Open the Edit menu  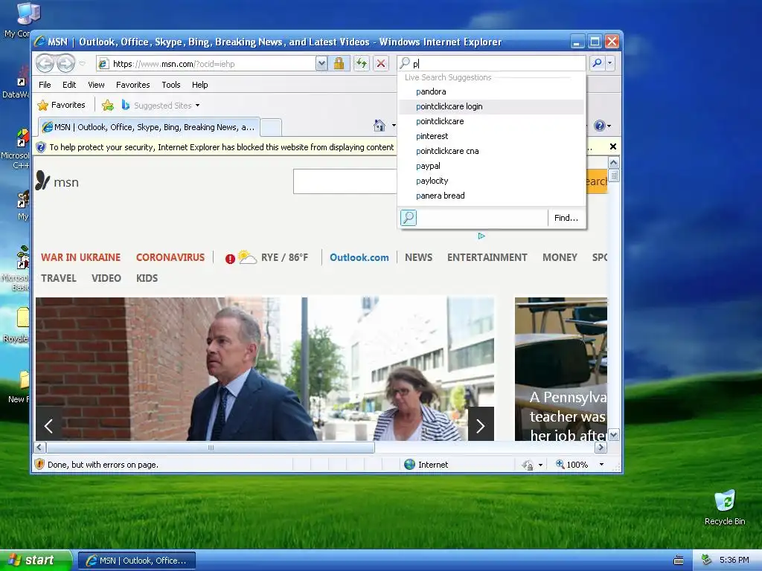(x=69, y=85)
